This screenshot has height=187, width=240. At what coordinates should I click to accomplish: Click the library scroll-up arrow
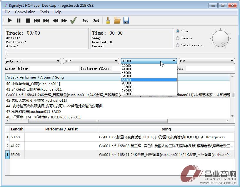232,76
